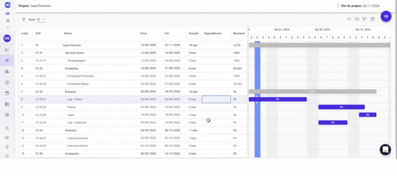This screenshot has height=176, width=397.
Task: Click the Projeto: Casa Prevision title
Action: point(34,6)
